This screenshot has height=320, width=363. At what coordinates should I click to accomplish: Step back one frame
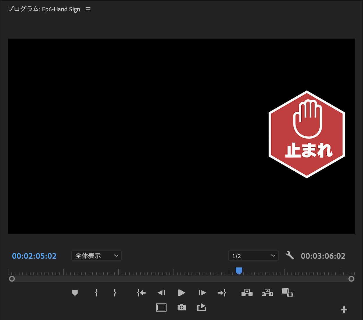click(161, 293)
